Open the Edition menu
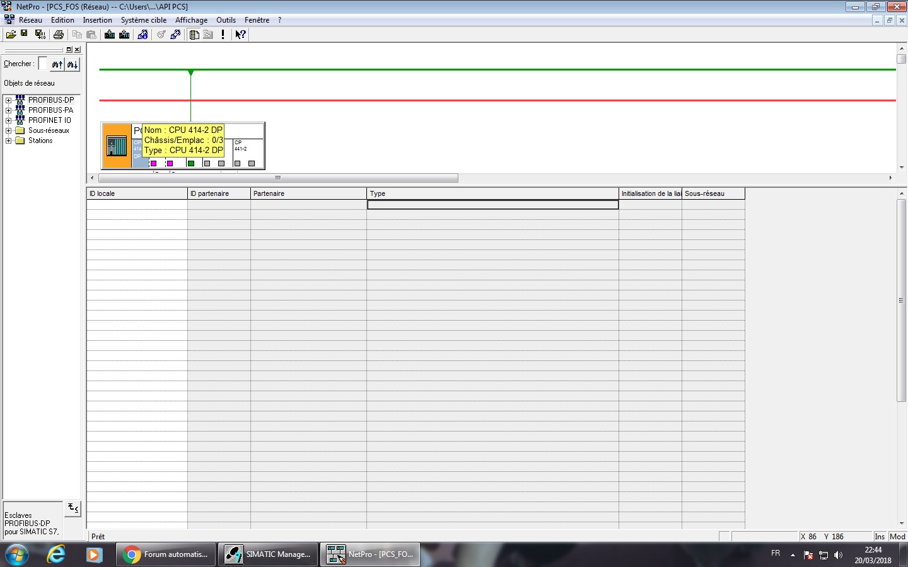The image size is (908, 567). [x=62, y=20]
